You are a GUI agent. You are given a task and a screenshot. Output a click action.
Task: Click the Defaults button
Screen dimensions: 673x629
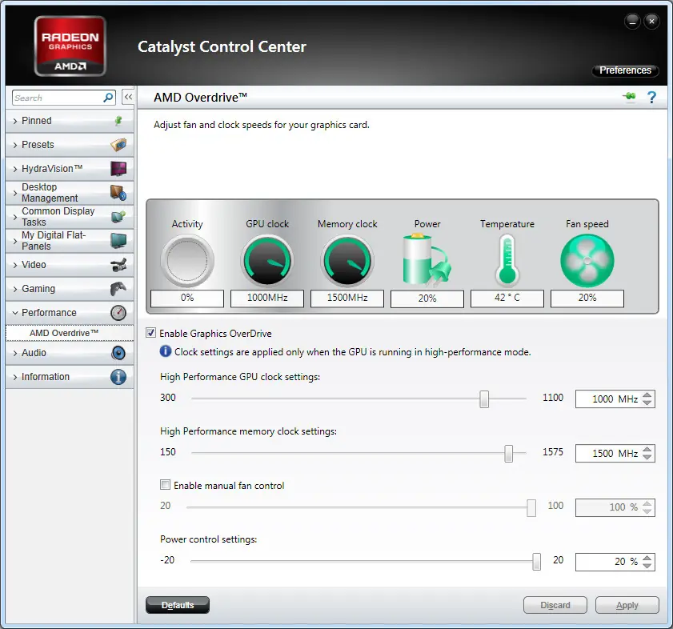178,604
